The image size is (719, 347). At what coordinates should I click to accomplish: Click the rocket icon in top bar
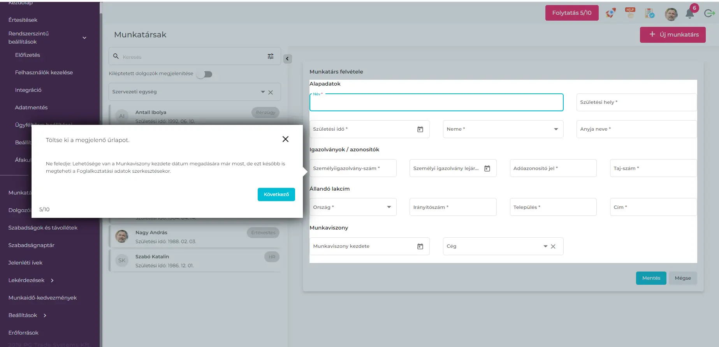610,13
